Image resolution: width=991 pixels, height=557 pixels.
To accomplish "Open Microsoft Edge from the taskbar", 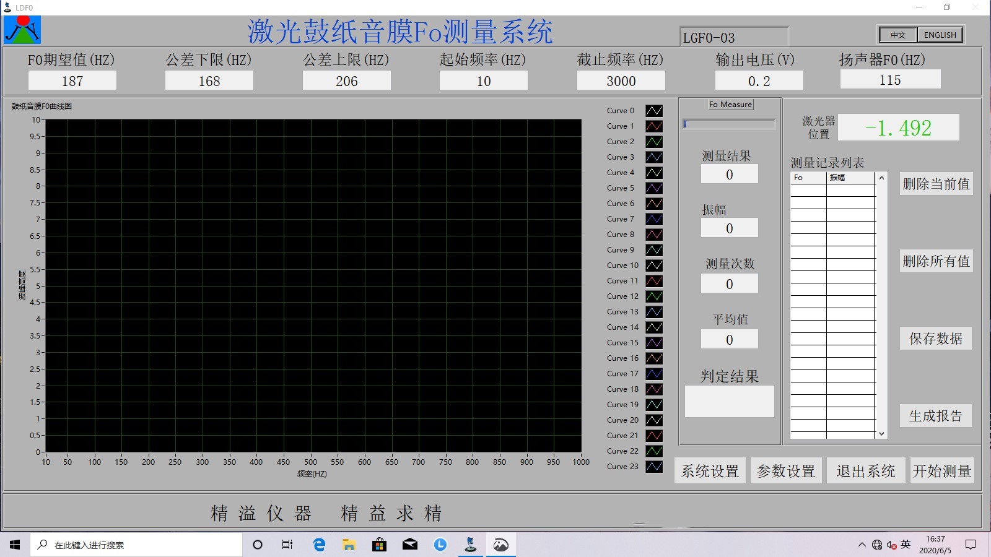I will (319, 545).
